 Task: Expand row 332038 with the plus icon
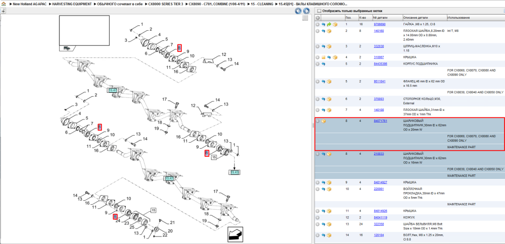[318, 46]
